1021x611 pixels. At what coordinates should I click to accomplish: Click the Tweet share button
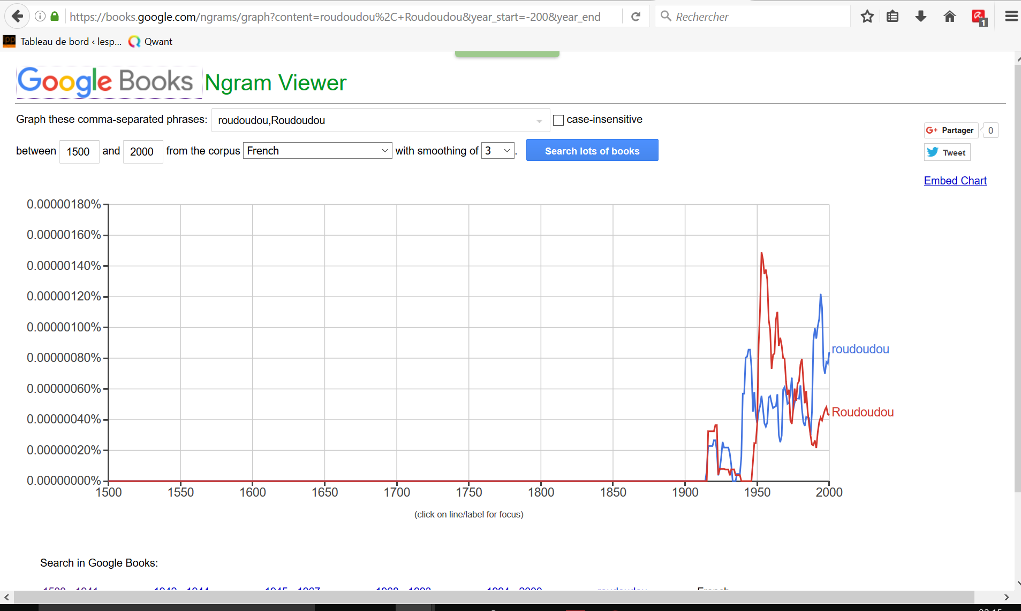point(947,152)
